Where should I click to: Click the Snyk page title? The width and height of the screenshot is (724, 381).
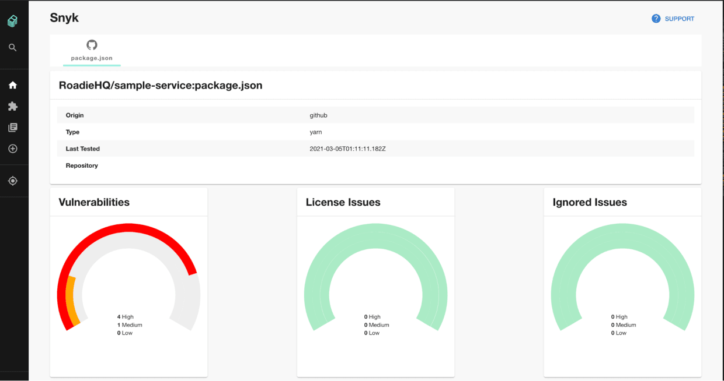[x=64, y=18]
